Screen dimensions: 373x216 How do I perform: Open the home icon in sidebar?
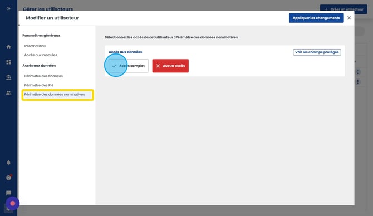pos(8,47)
